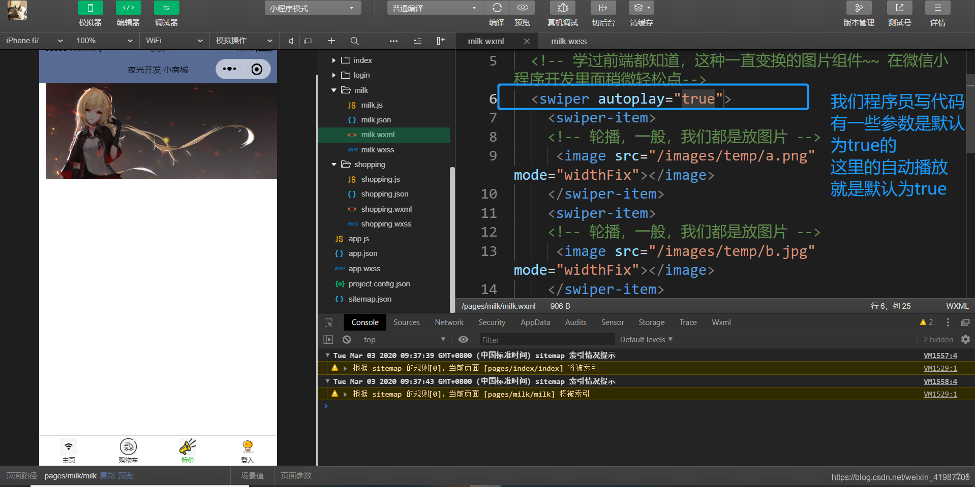Viewport: 975px width, 487px height.
Task: Open the Default levels dropdown
Action: pyautogui.click(x=646, y=340)
